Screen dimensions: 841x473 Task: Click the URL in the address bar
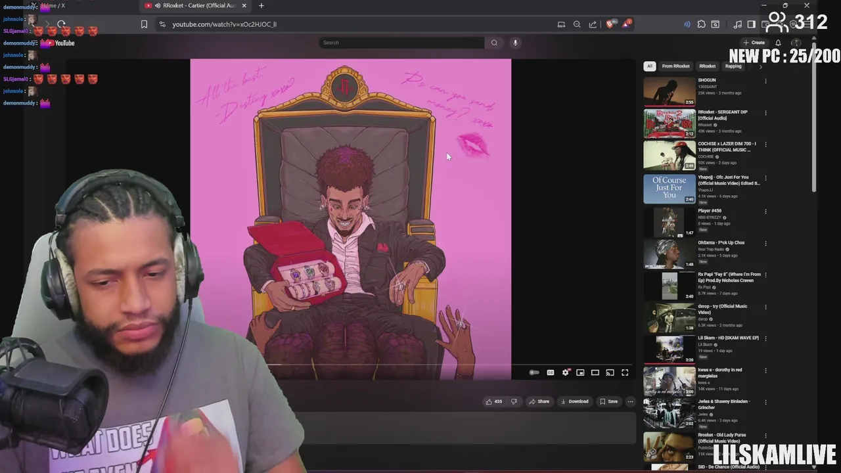(224, 24)
